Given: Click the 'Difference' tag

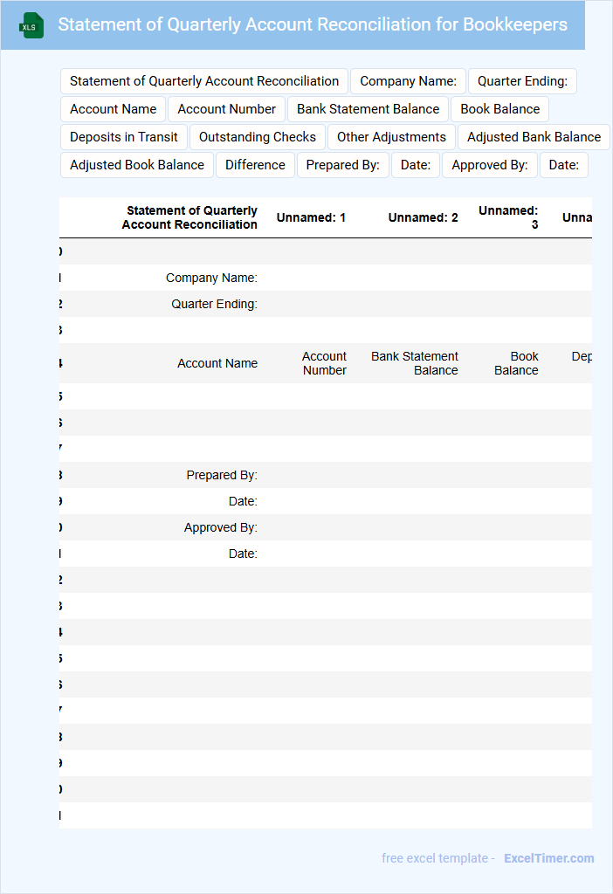Looking at the screenshot, I should point(255,165).
